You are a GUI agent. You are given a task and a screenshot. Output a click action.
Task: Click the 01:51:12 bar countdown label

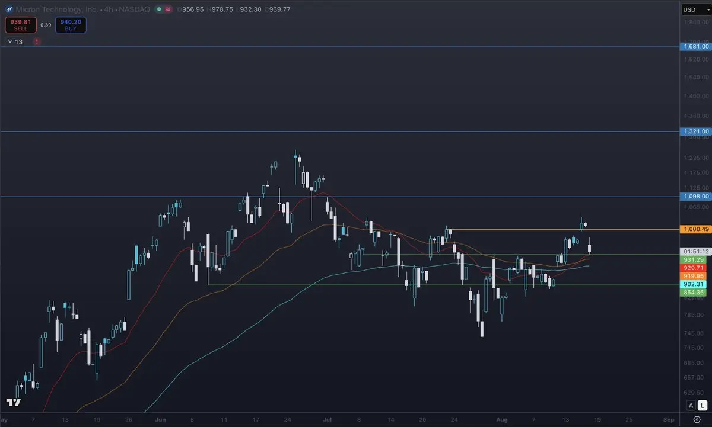coord(696,251)
